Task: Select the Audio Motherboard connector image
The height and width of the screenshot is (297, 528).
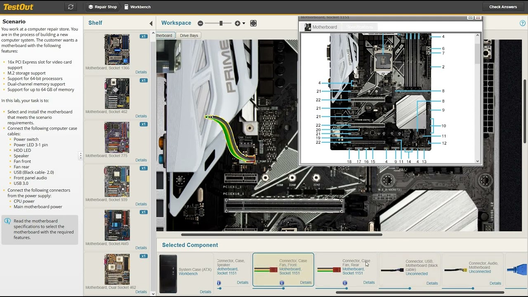Action: point(455,271)
